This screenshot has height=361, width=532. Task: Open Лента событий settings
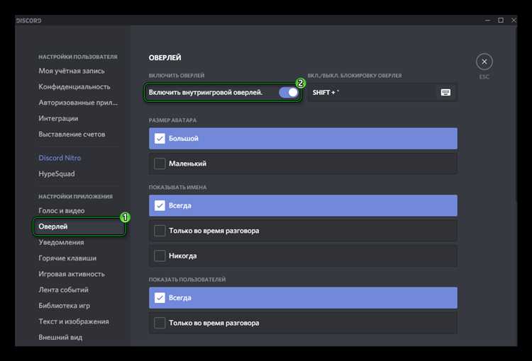pos(63,290)
